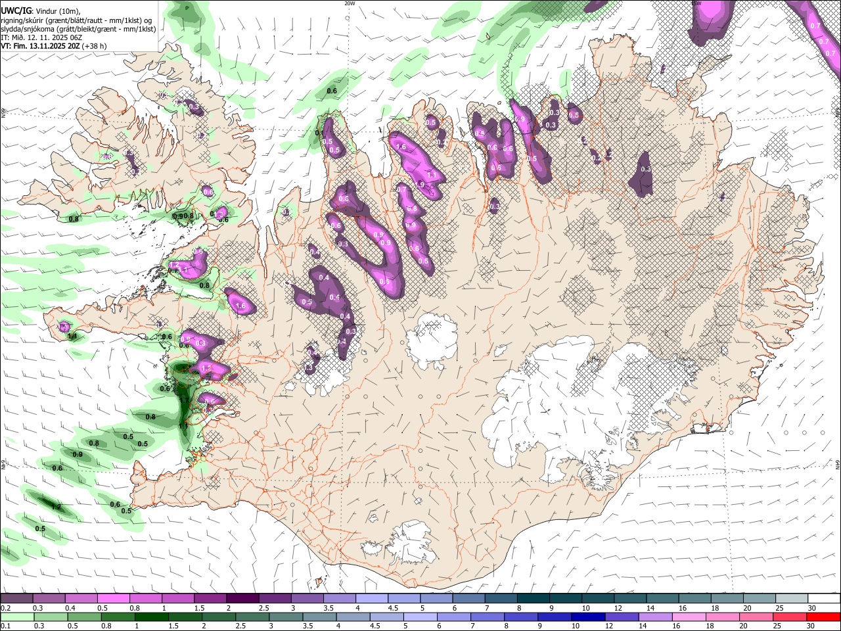This screenshot has height=631, width=841.
Task: Select the violet swatch labeled 12 in lower legend
Action: click(622, 617)
